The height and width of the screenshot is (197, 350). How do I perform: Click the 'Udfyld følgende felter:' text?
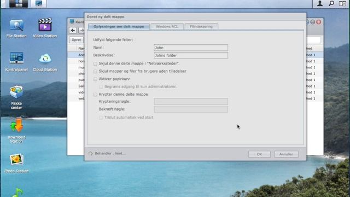[113, 40]
